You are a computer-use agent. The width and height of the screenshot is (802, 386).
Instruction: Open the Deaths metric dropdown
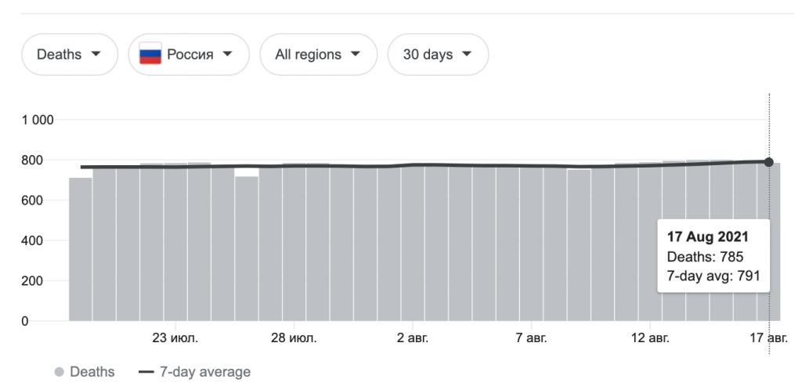(x=69, y=55)
